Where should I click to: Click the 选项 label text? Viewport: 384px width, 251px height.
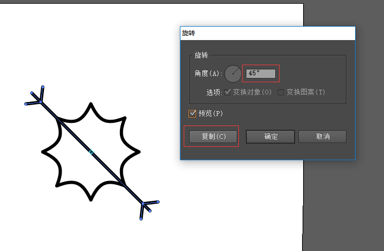point(214,92)
